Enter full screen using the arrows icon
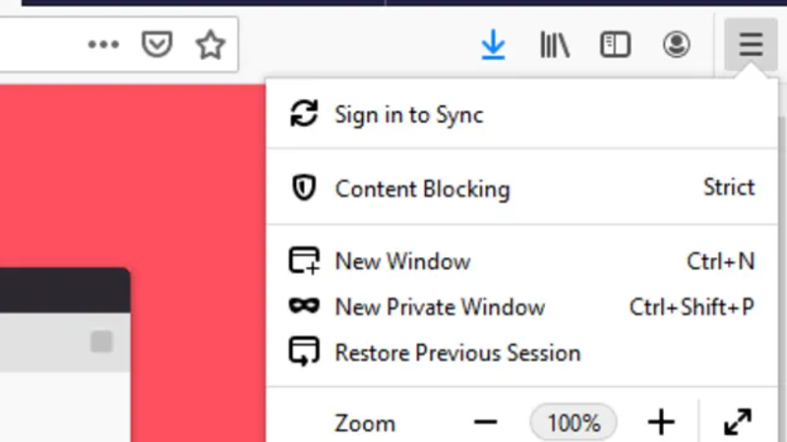 738,423
